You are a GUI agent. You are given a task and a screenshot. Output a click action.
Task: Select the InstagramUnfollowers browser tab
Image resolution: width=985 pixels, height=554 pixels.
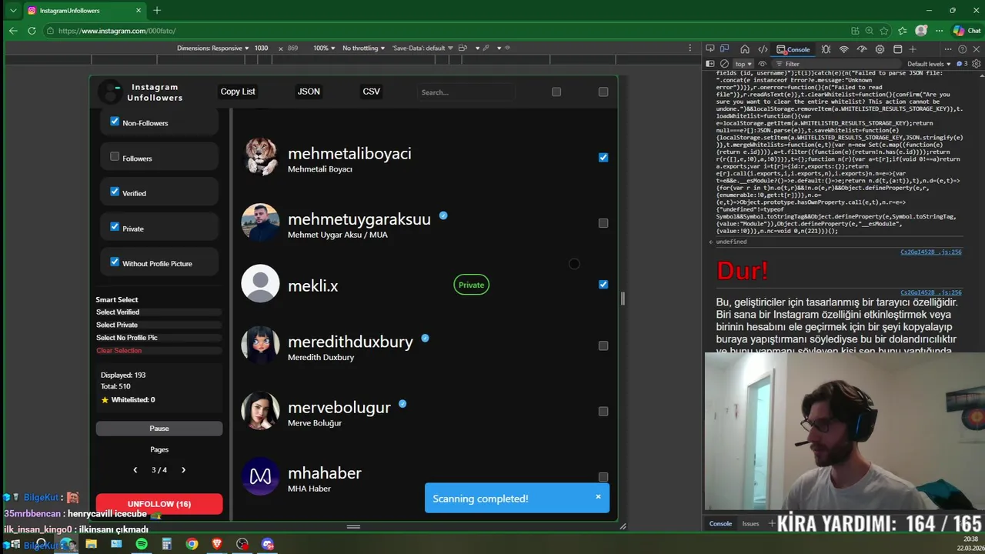click(x=83, y=10)
